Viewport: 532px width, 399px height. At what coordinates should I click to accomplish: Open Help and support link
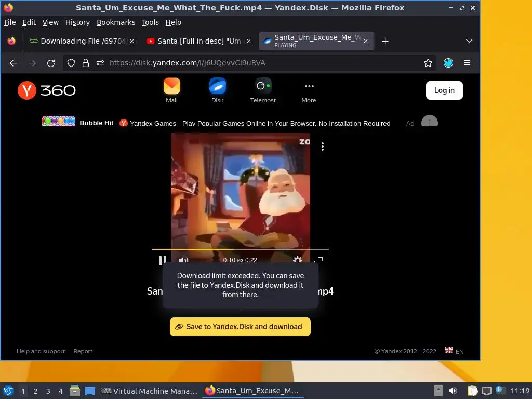41,351
